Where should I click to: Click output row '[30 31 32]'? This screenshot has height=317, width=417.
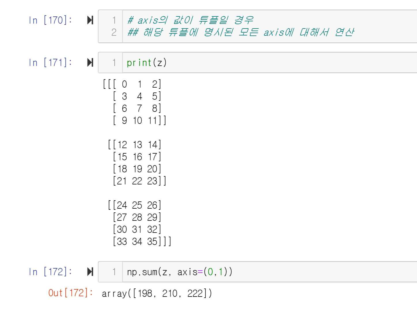(137, 229)
